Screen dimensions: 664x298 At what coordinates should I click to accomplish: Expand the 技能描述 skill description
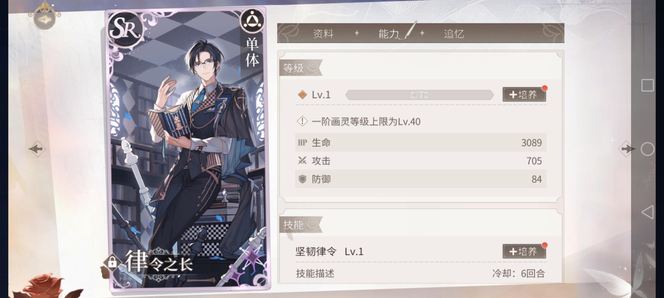tap(315, 273)
